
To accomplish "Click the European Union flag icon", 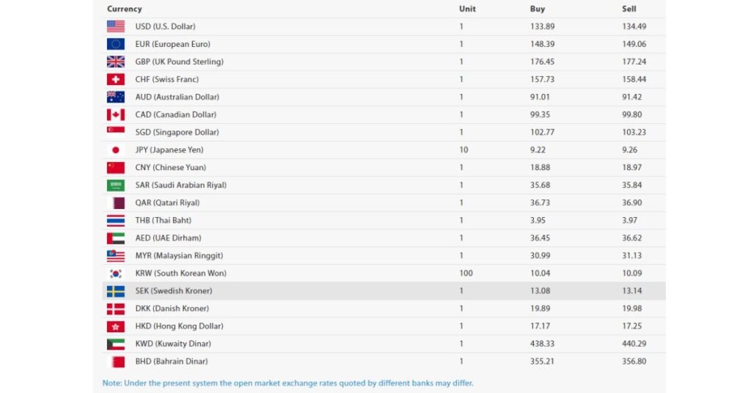I will (115, 44).
